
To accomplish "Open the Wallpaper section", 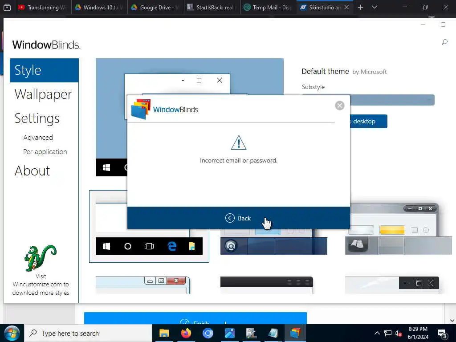I will [x=43, y=94].
